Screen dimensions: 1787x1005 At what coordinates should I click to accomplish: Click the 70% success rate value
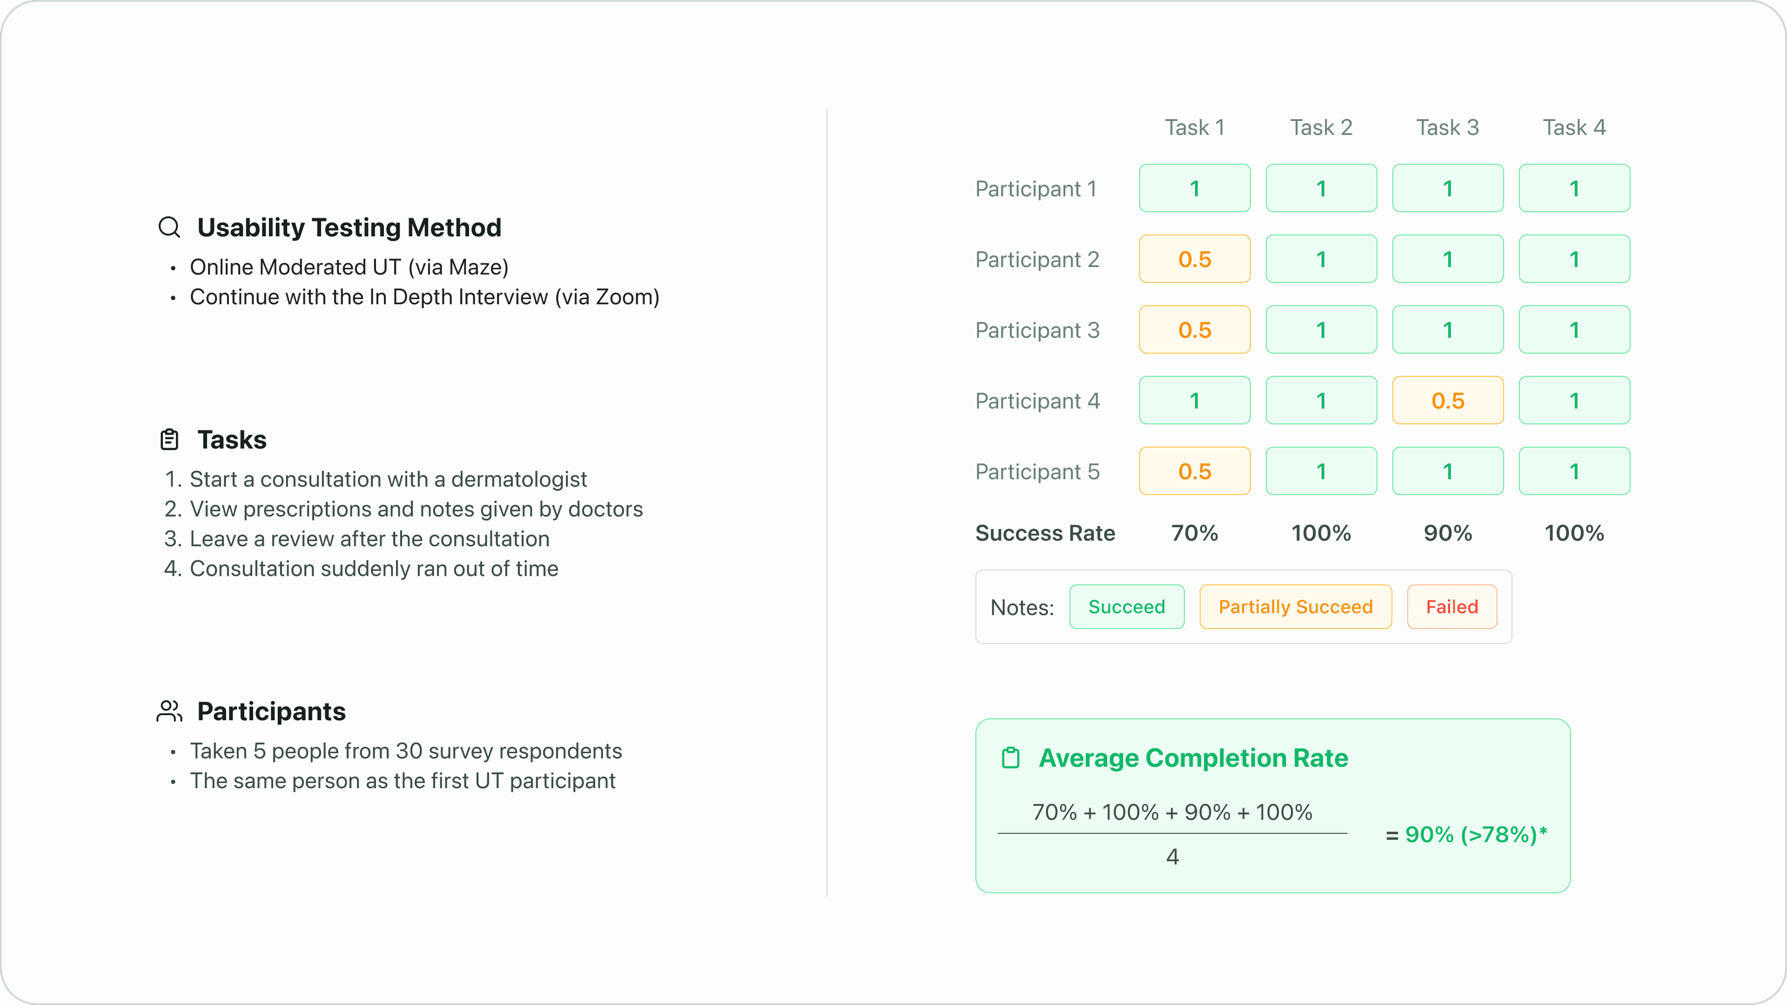click(1195, 533)
